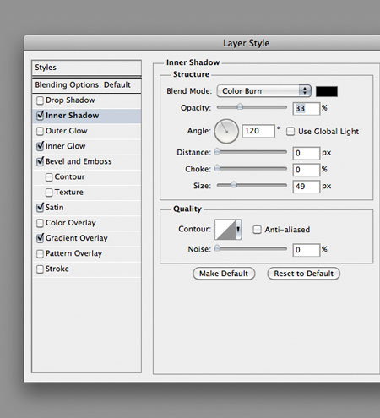
Task: Click the Opacity slider handle
Action: click(x=240, y=106)
